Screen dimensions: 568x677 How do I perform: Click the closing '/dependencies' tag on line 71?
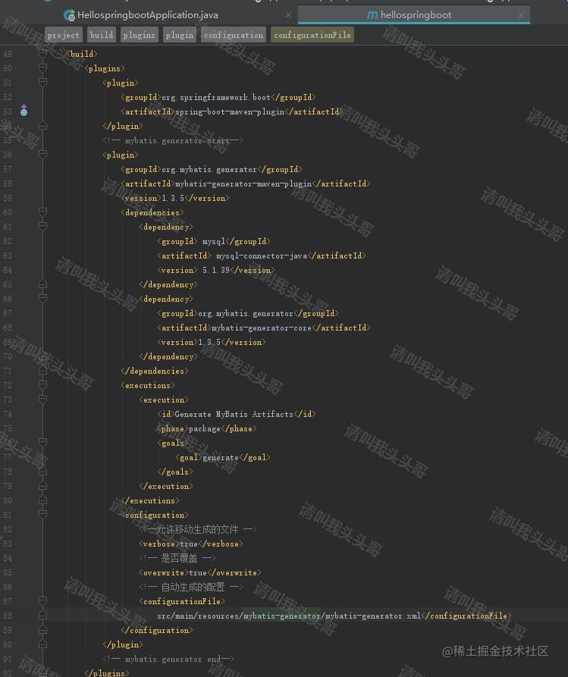(155, 371)
